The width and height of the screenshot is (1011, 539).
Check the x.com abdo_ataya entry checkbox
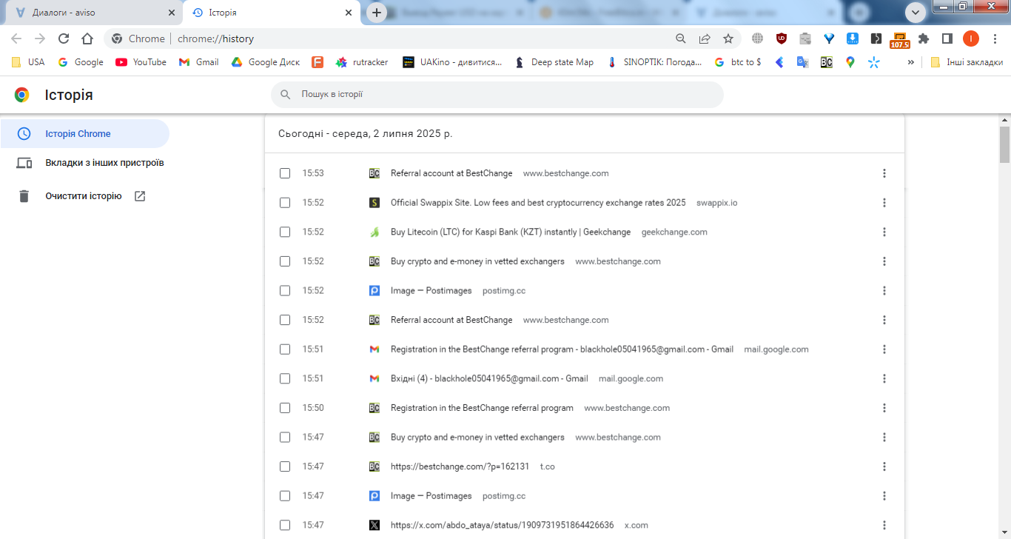pyautogui.click(x=285, y=525)
